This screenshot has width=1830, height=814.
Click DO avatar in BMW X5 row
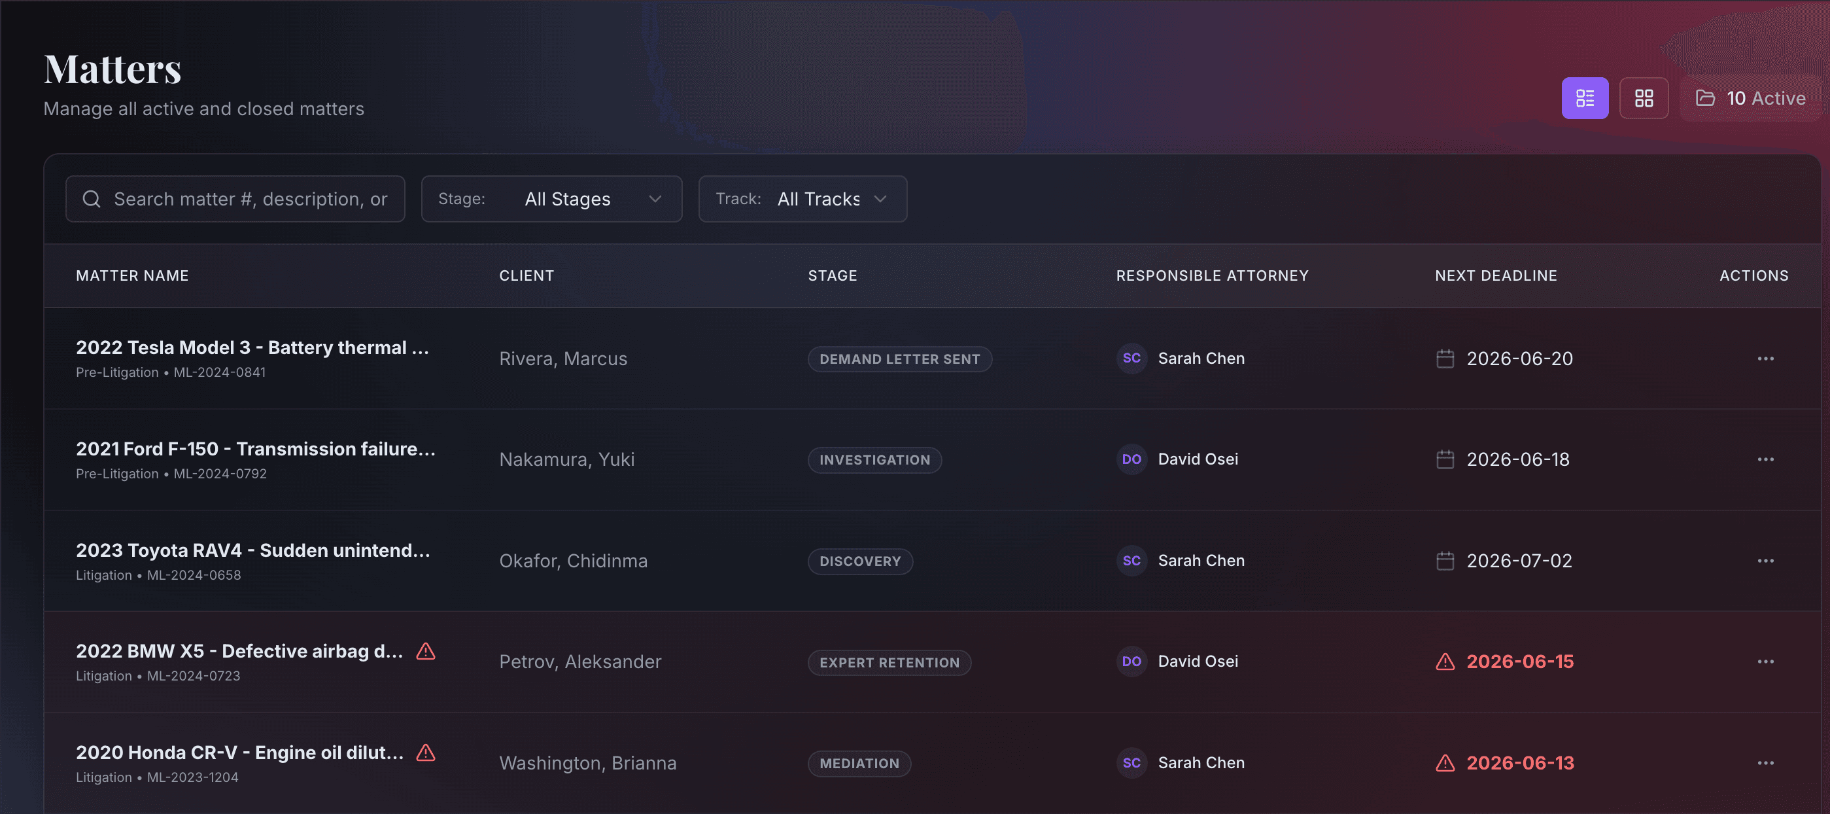pos(1131,662)
